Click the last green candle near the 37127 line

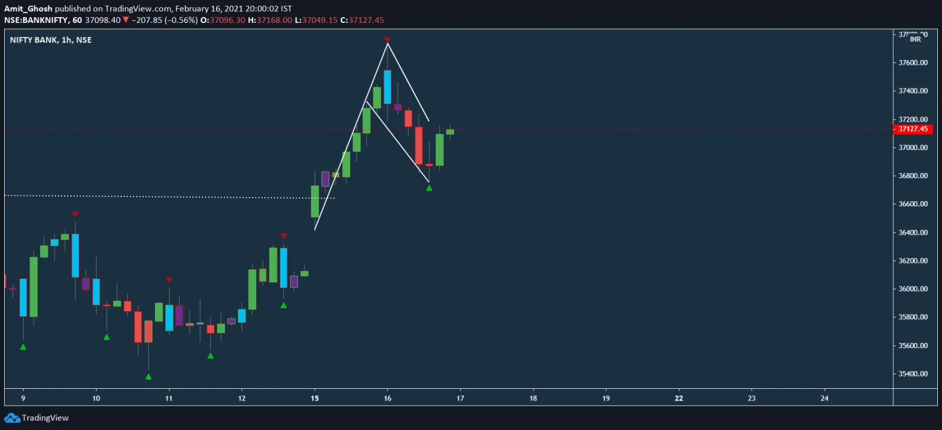[450, 132]
